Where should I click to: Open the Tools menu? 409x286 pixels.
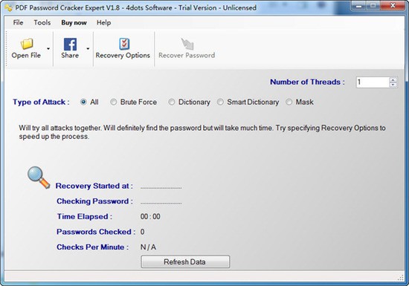click(42, 23)
